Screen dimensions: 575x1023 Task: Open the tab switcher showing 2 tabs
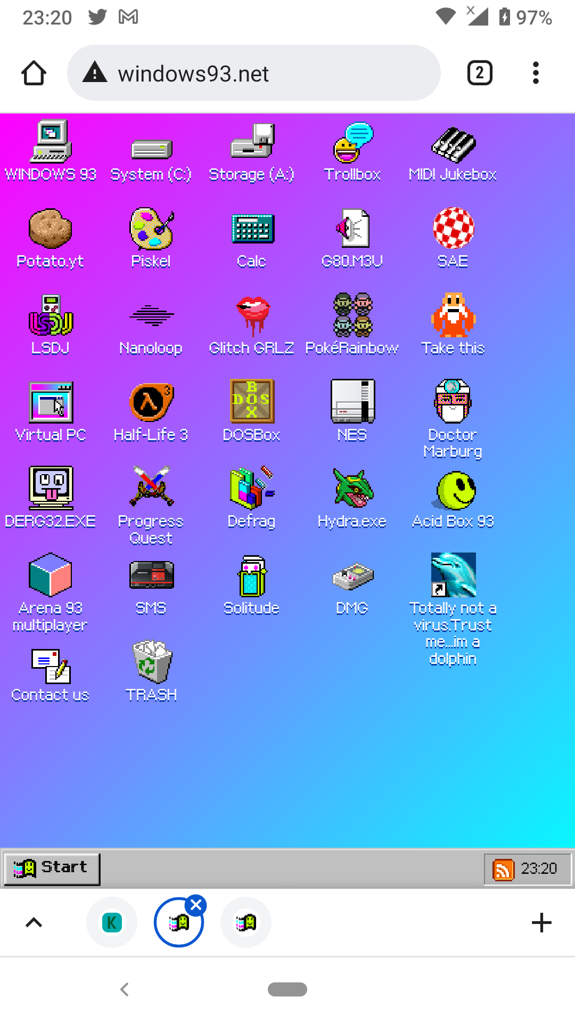click(479, 73)
